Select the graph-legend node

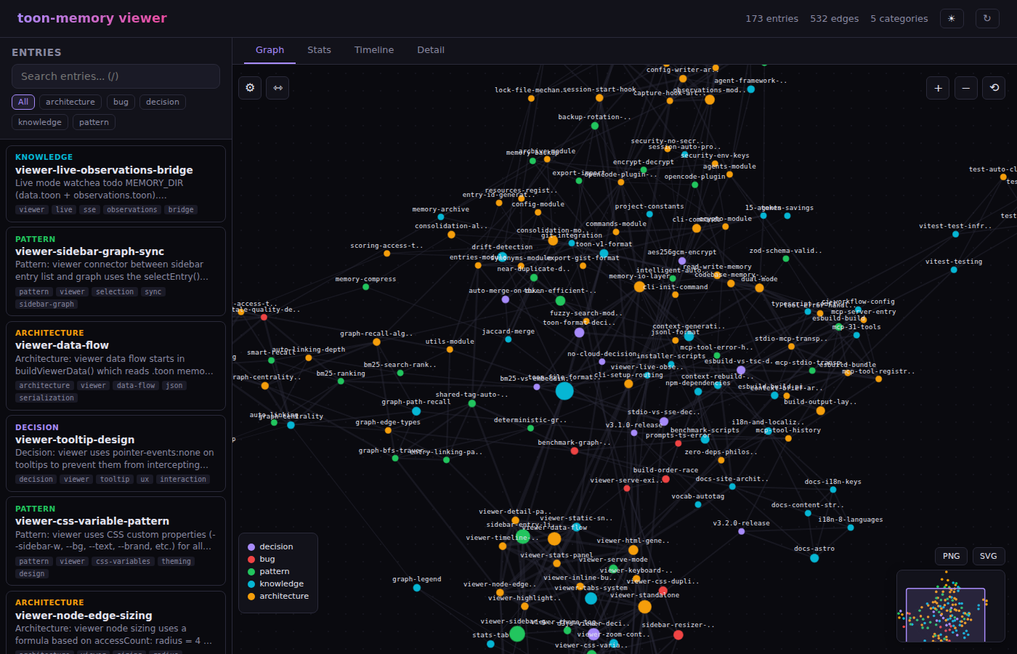[417, 588]
